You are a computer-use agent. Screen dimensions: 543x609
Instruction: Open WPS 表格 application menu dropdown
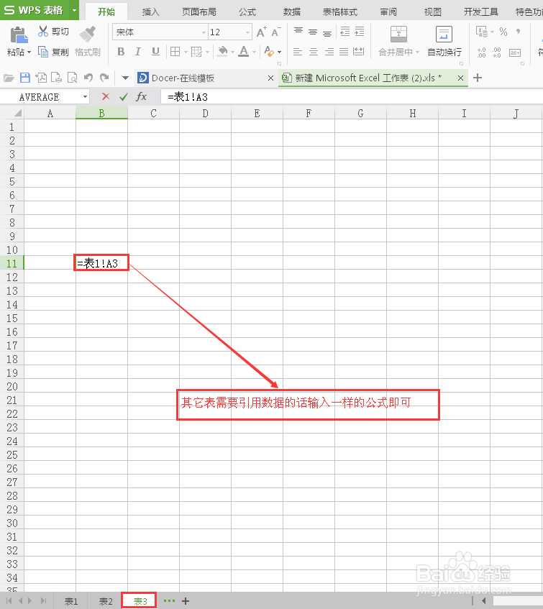[74, 10]
